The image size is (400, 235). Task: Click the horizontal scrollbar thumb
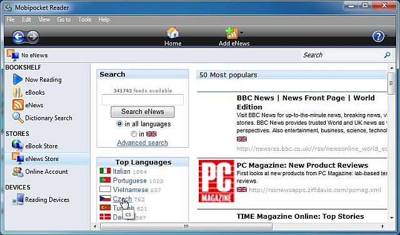pyautogui.click(x=186, y=226)
